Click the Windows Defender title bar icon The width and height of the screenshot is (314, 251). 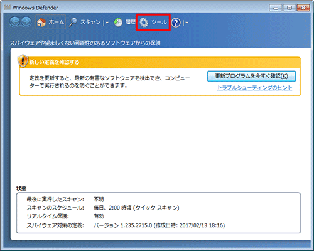point(8,8)
